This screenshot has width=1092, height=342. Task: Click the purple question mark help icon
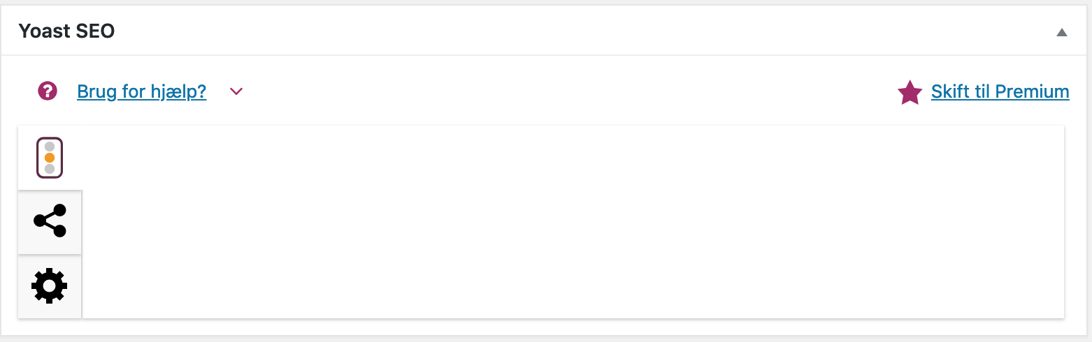click(x=48, y=91)
